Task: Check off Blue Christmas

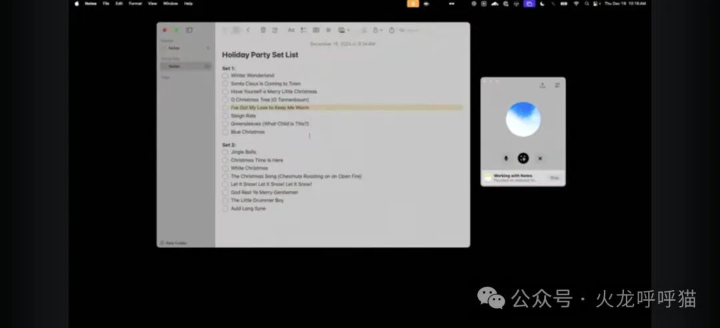Action: pos(225,132)
